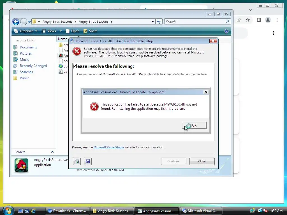Open the Organize menu in Explorer

26,31
